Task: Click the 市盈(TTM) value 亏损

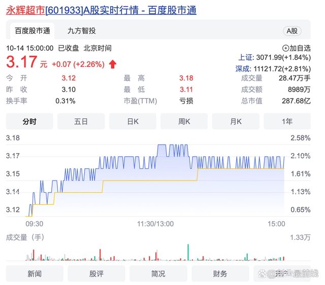Action: tap(186, 101)
